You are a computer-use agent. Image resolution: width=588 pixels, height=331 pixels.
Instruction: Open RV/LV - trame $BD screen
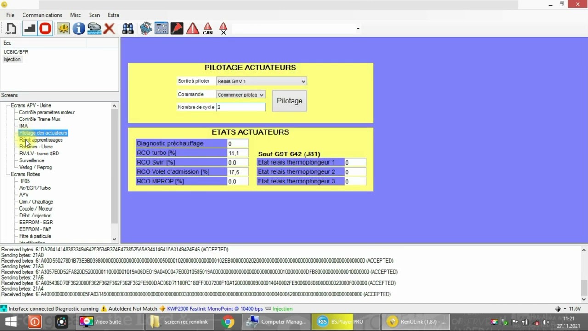(x=39, y=154)
